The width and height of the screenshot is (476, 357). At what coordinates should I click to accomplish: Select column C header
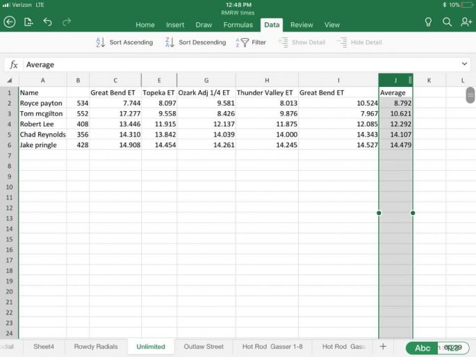(x=115, y=80)
